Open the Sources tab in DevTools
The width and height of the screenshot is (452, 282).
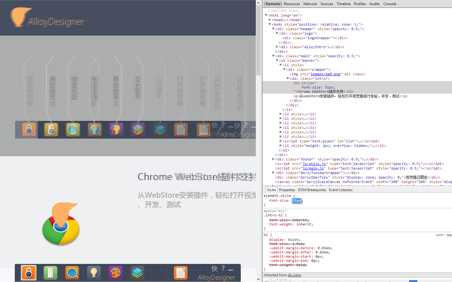[x=327, y=4]
